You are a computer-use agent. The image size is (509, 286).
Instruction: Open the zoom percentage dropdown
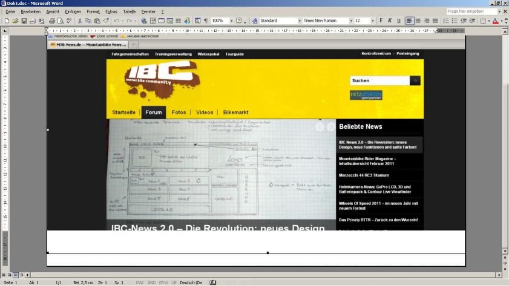tap(231, 21)
